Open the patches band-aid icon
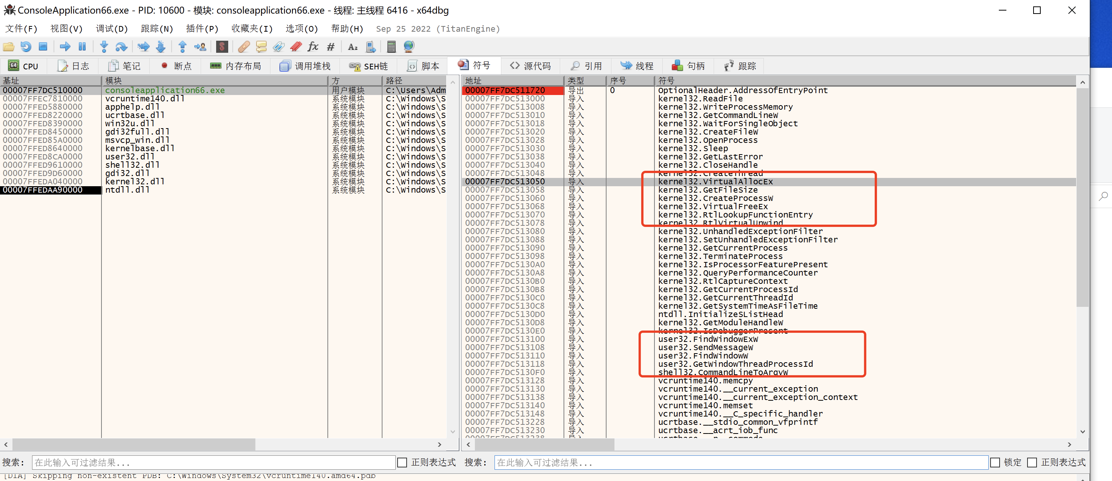This screenshot has width=1112, height=481. (243, 47)
